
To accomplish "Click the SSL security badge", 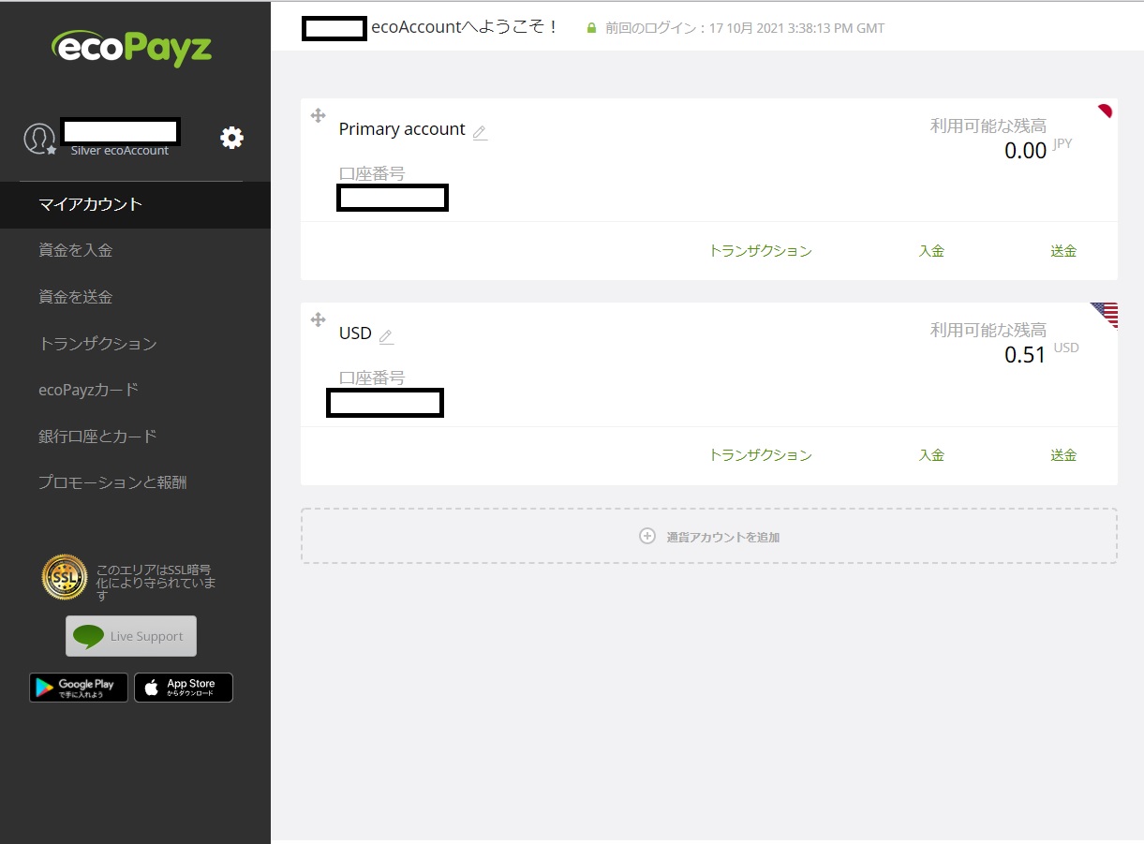I will click(x=65, y=578).
